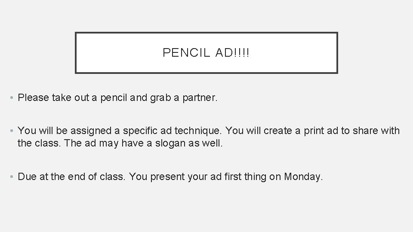Click the word 'grab' in first bullet
Image resolution: width=413 pixels, height=232 pixels.
(x=160, y=98)
